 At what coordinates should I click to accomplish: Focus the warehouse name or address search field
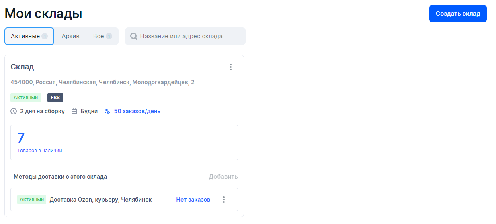[x=185, y=36]
